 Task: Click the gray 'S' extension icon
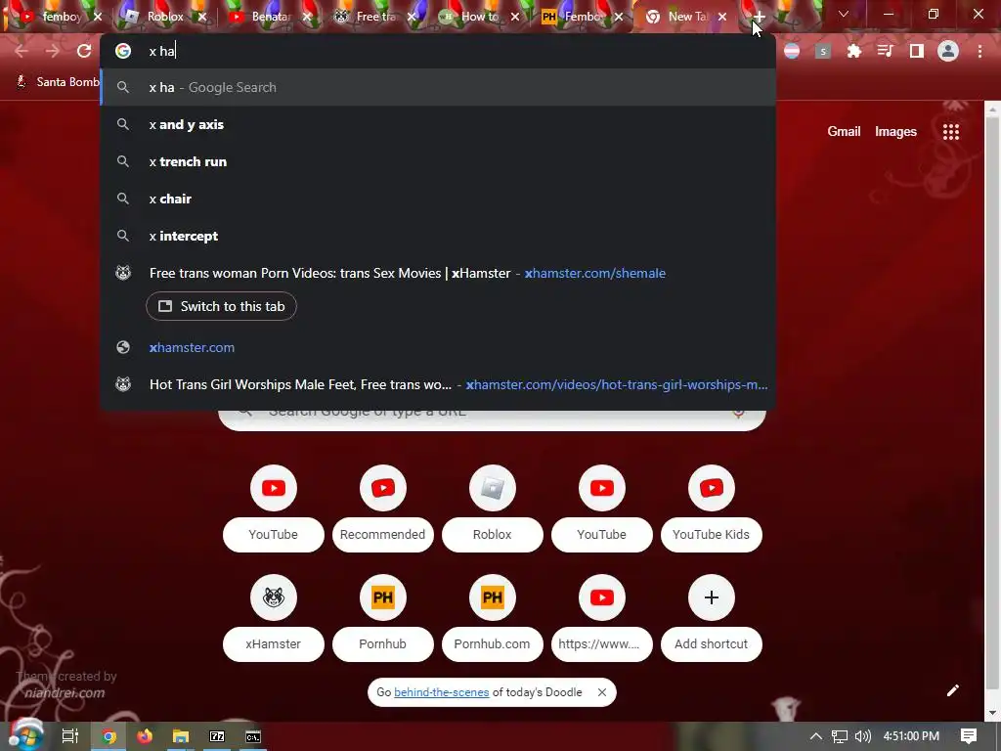coord(823,51)
